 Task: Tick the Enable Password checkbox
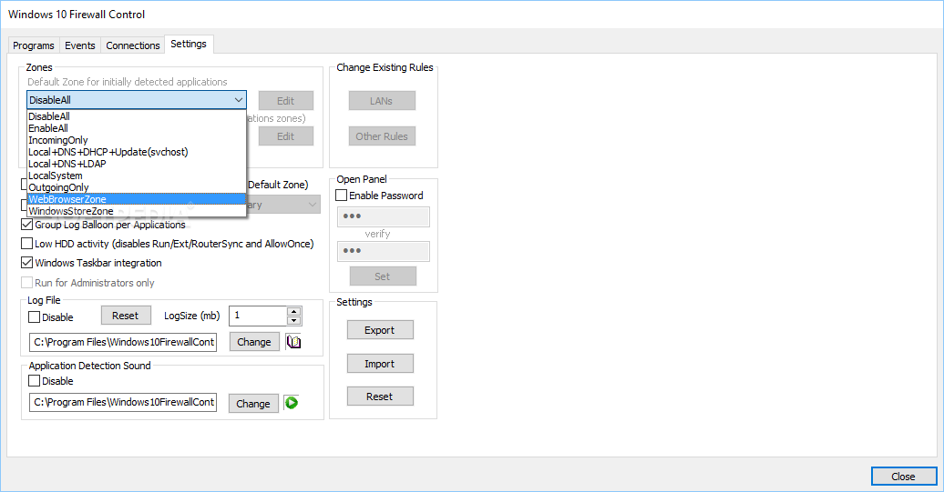(342, 196)
